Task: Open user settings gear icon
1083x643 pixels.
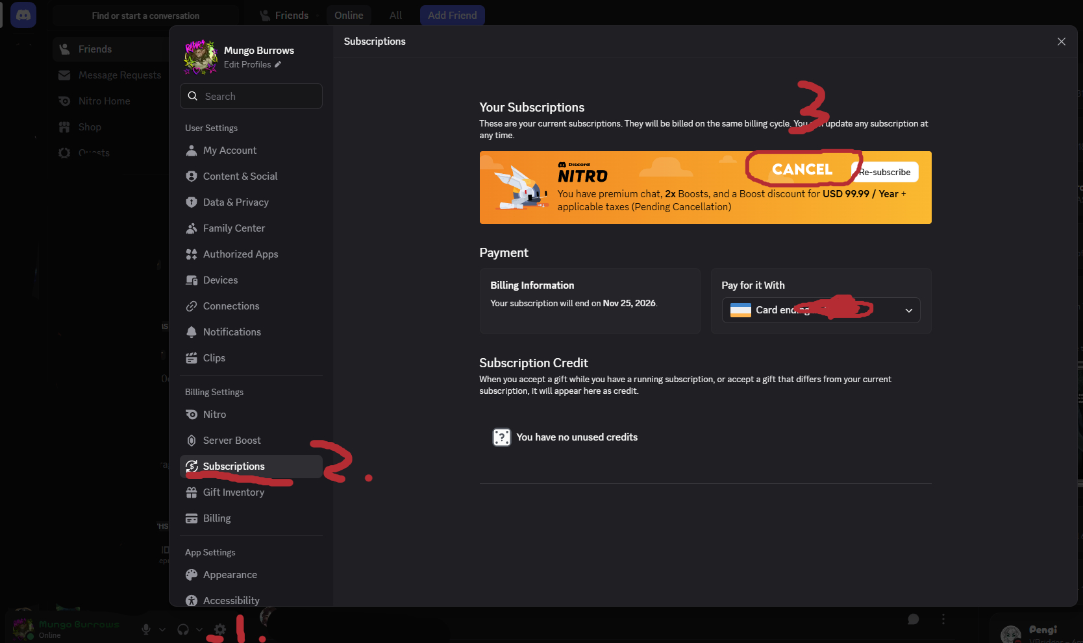Action: (220, 629)
